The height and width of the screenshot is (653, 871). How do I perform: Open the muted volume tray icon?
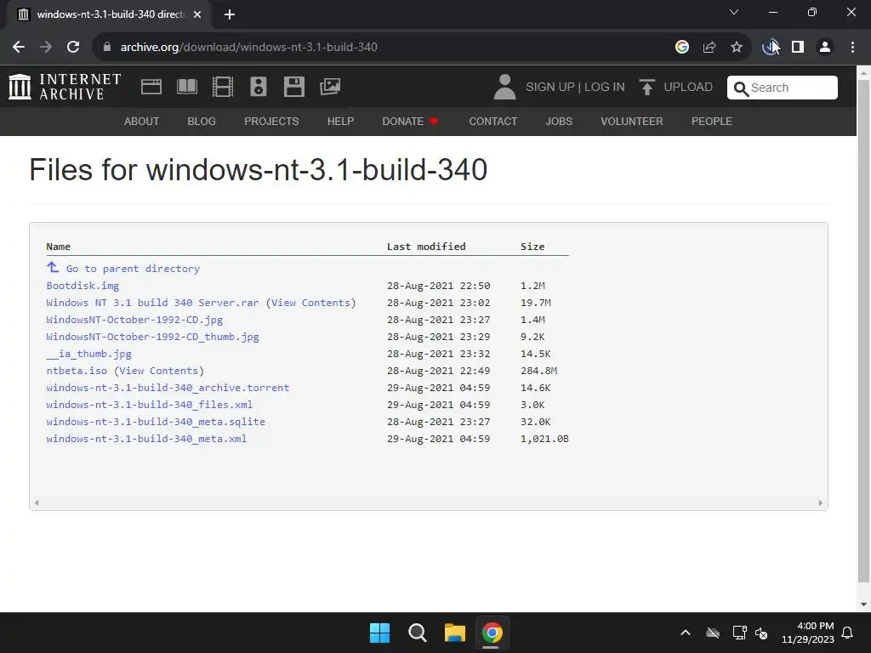coord(761,633)
